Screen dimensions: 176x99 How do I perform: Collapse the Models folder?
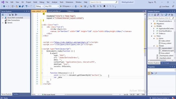(x=152, y=26)
